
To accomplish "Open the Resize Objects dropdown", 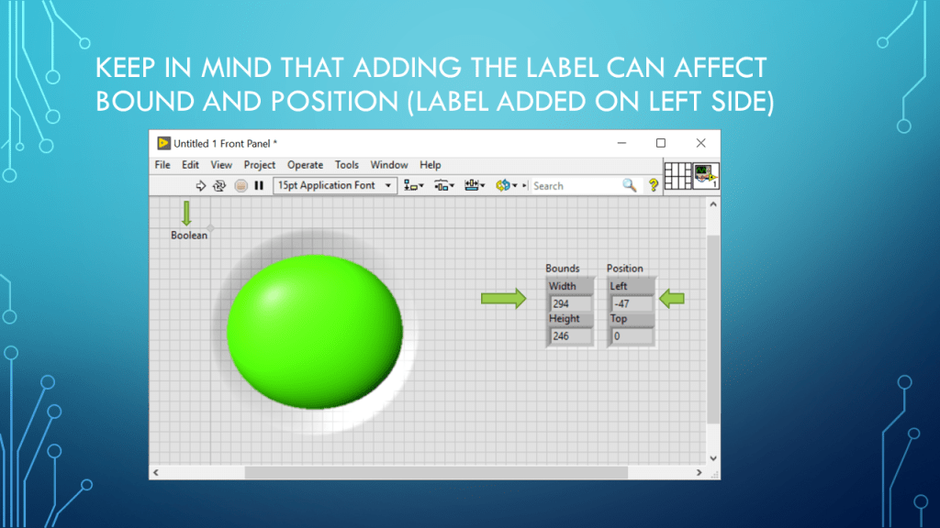I will coord(474,185).
